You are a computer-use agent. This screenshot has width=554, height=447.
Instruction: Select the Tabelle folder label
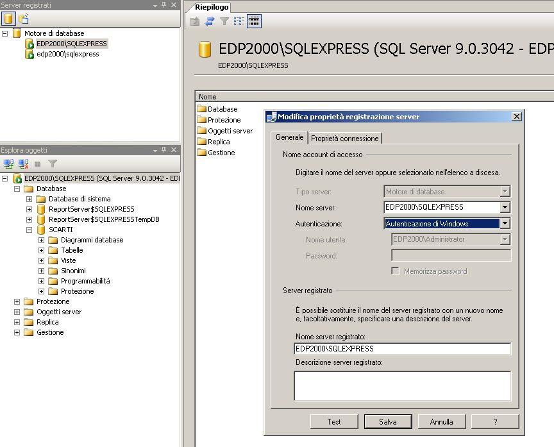click(x=72, y=250)
